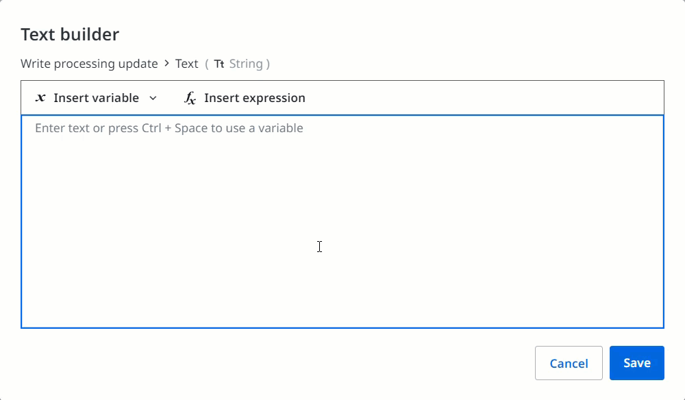Click the String label in the header

[x=248, y=64]
